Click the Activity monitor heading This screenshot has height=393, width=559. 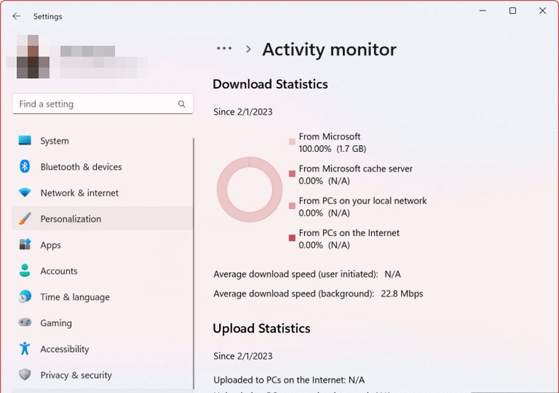pos(329,49)
